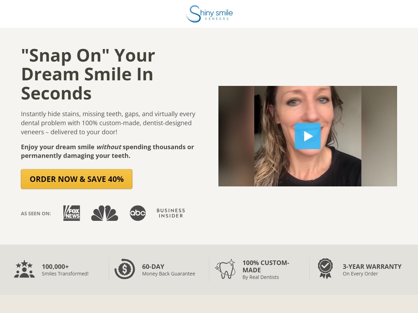Viewport: 418px width, 313px height.
Task: Click the people with stars icon
Action: click(x=24, y=269)
